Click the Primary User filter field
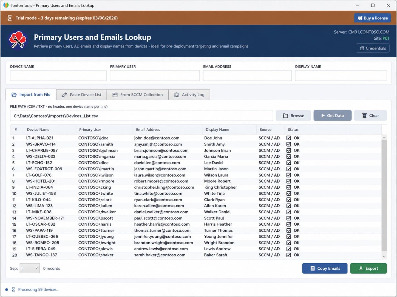397x297 pixels. click(155, 75)
